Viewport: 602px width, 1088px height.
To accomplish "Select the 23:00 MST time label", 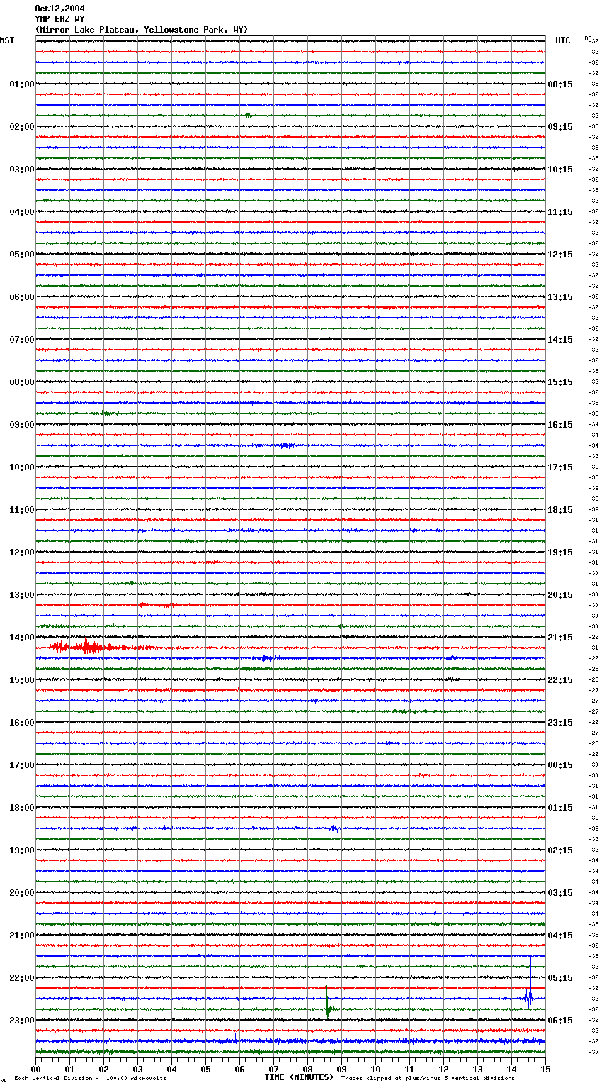I will click(x=21, y=1021).
